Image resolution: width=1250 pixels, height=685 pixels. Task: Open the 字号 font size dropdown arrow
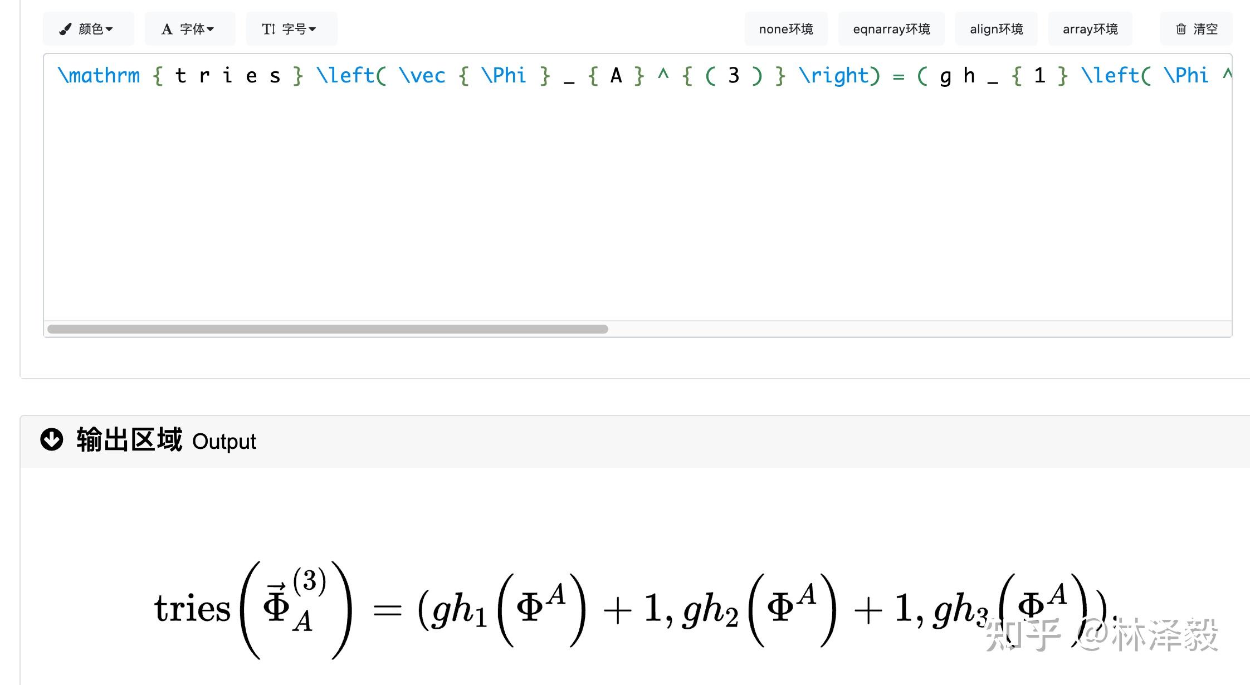[312, 29]
